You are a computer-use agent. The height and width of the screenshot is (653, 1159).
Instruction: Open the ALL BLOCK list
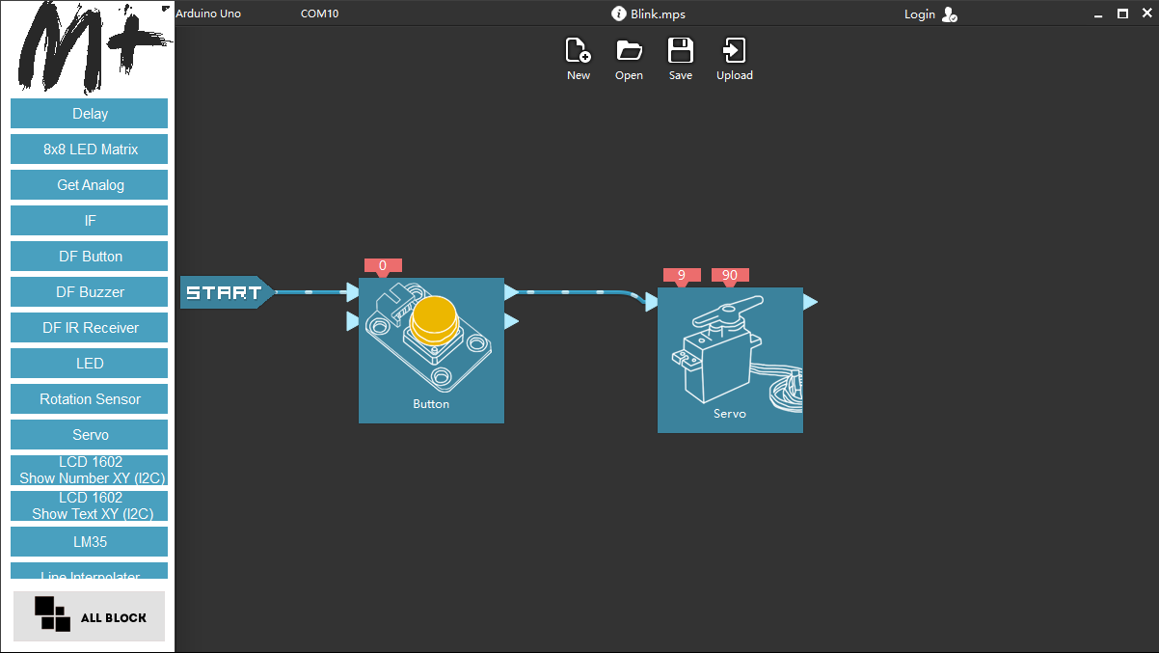coord(89,616)
